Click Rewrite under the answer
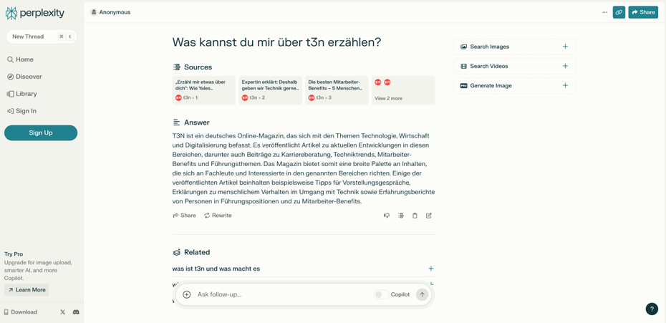This screenshot has height=323, width=666. 218,216
